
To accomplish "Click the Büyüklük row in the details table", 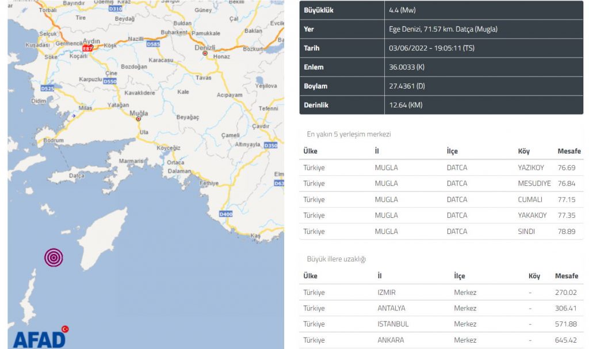I will 441,10.
